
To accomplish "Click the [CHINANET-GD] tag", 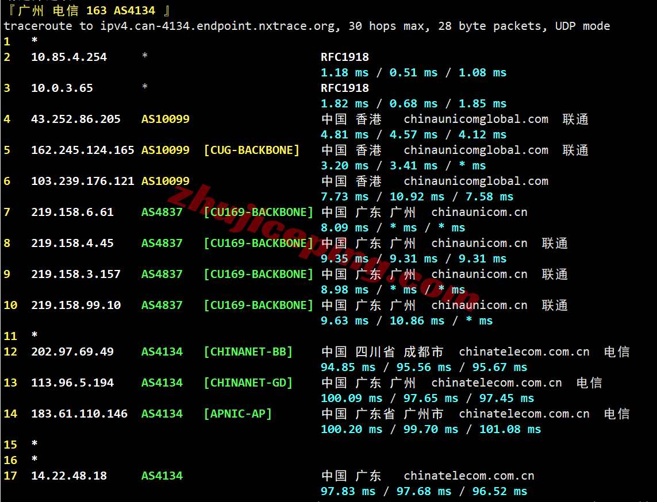I will [x=248, y=383].
